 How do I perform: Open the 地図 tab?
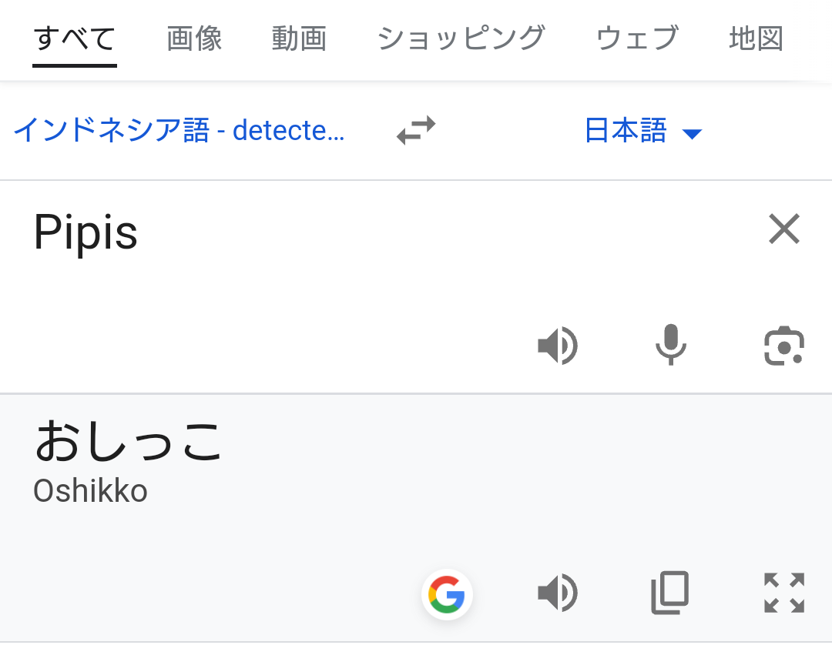pyautogui.click(x=756, y=38)
